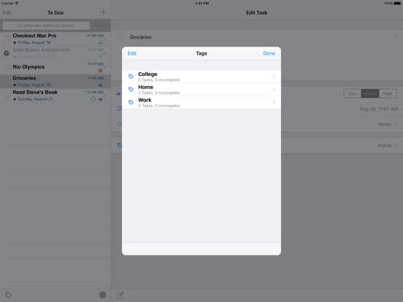Click the Tags dialog title
This screenshot has height=302, width=403.
tap(201, 53)
